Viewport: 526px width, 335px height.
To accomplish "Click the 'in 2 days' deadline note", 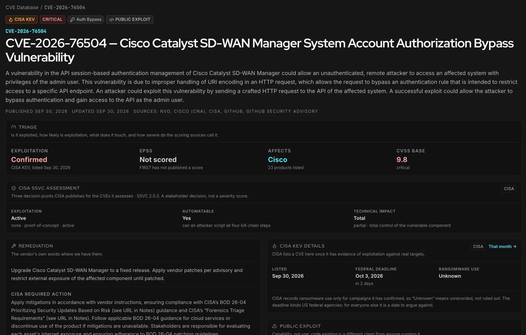I will (x=364, y=283).
